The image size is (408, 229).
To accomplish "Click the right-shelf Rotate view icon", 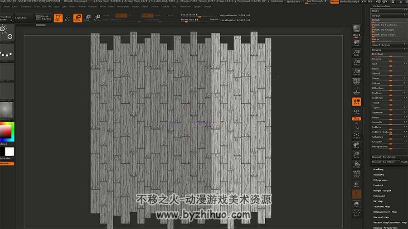I will click(356, 165).
